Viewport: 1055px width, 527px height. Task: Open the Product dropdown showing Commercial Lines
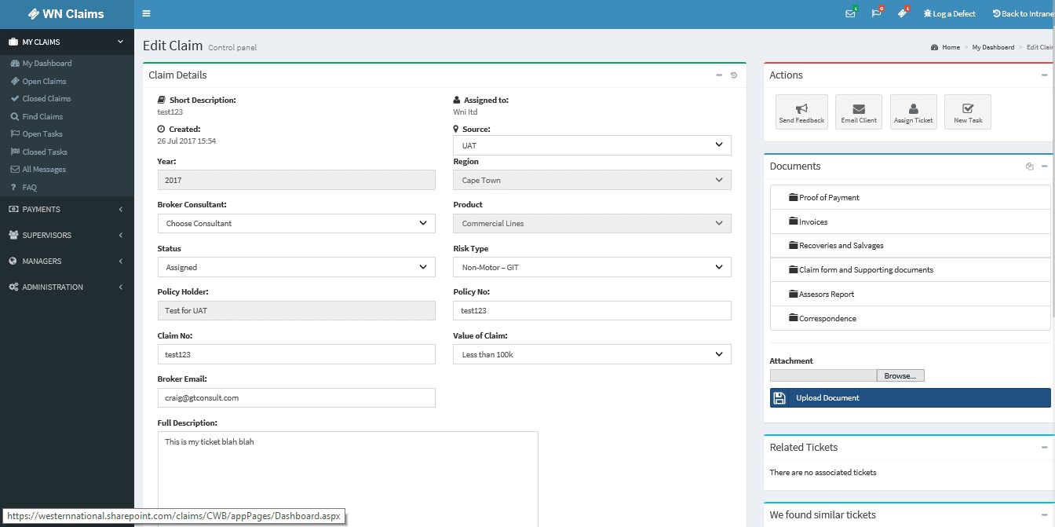[x=592, y=223]
